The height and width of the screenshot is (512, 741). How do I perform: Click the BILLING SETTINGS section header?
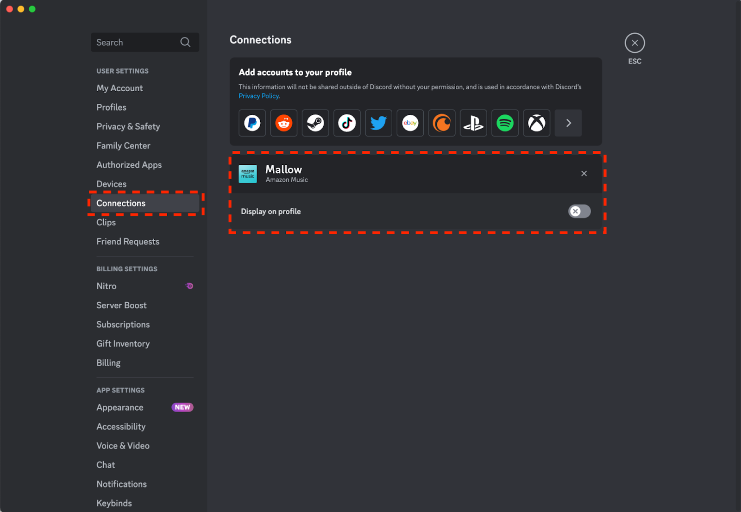127,269
